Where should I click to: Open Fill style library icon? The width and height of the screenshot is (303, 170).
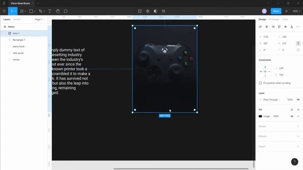pyautogui.click(x=292, y=110)
